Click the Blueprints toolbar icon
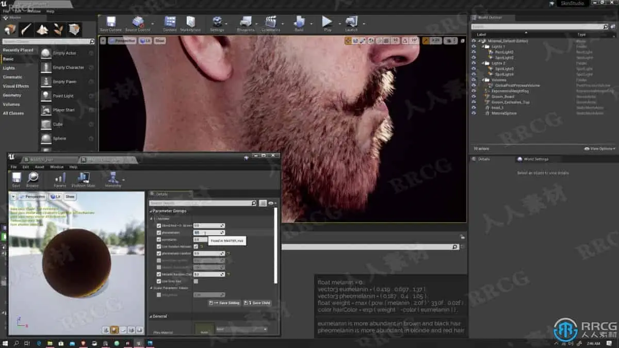The width and height of the screenshot is (619, 348). click(246, 23)
